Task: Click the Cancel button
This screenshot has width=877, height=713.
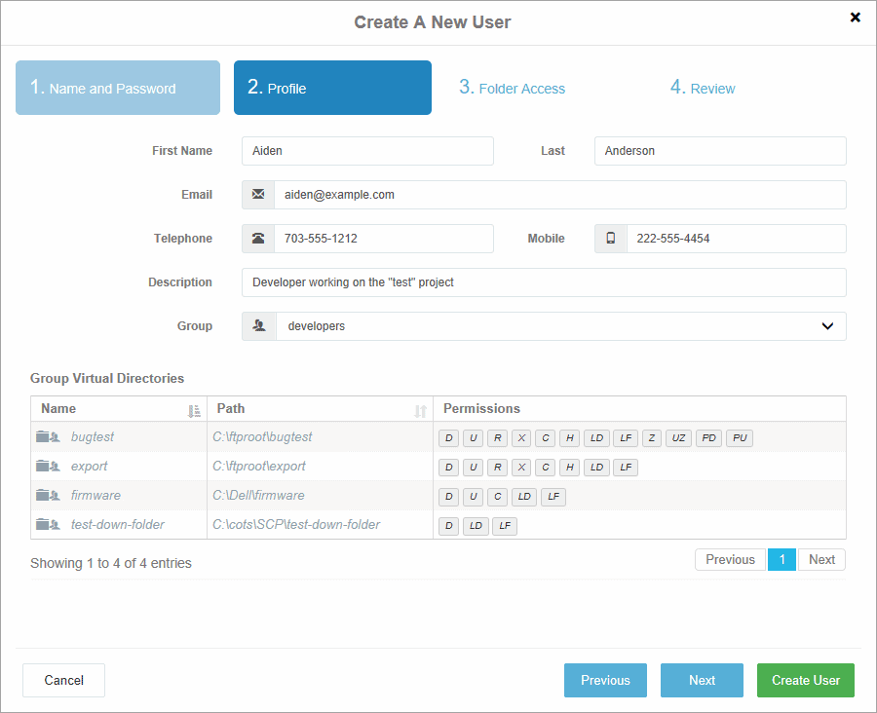Action: 63,680
